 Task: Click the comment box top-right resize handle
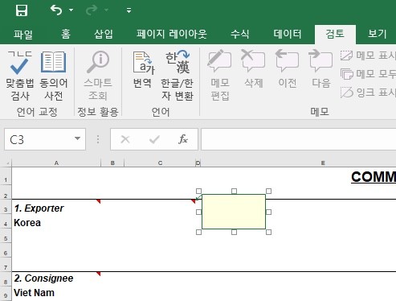pos(268,191)
